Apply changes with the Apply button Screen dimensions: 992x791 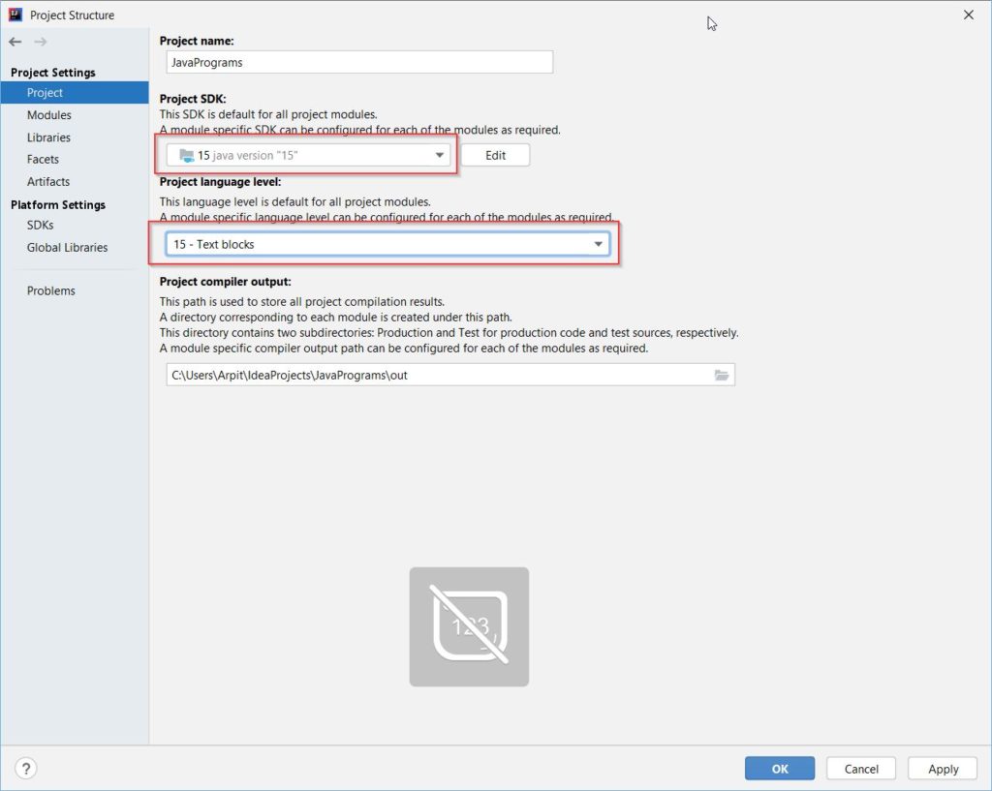coord(942,768)
